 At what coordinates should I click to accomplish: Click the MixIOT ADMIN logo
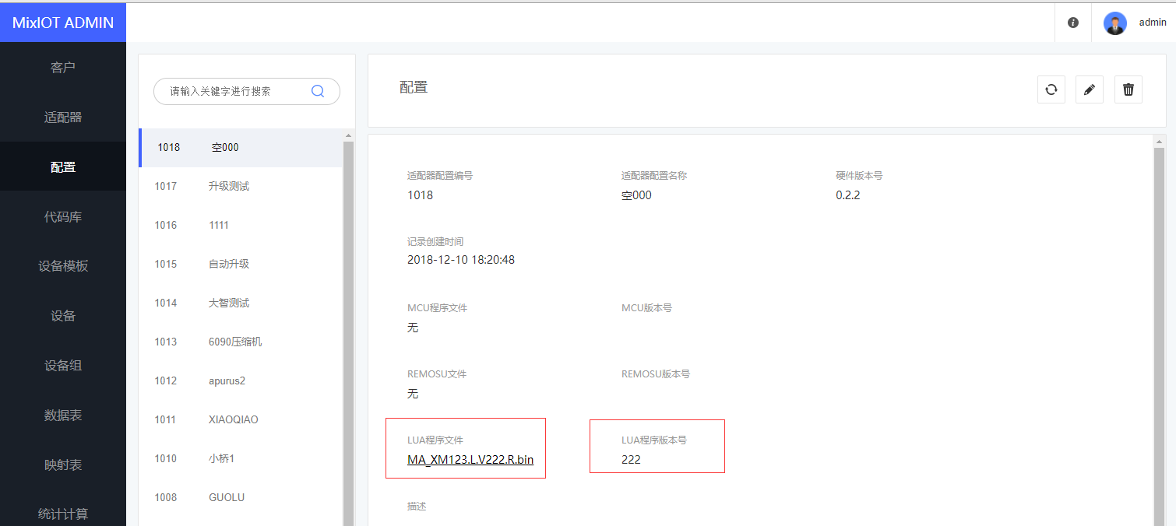click(x=63, y=23)
